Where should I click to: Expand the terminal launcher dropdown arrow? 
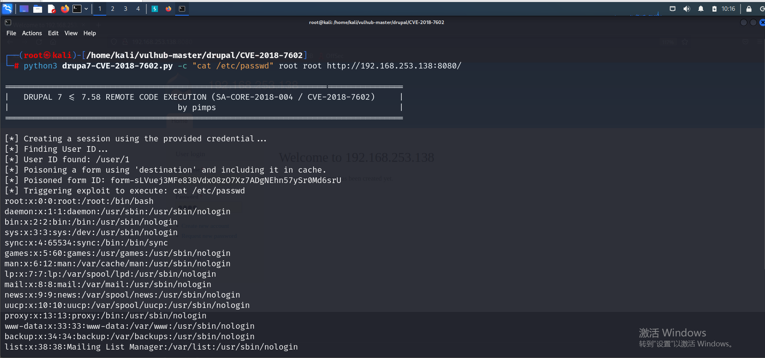tap(86, 9)
